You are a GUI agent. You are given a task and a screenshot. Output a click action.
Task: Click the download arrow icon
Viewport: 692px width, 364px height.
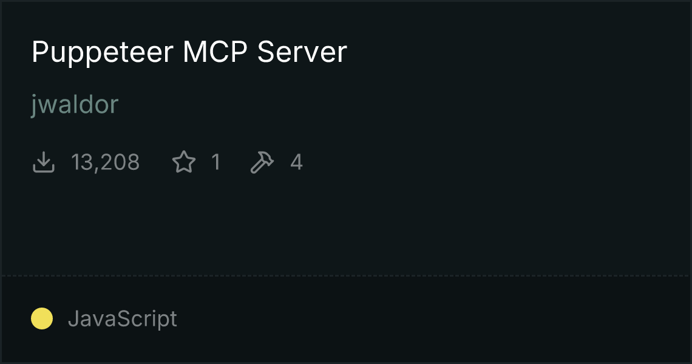click(44, 162)
